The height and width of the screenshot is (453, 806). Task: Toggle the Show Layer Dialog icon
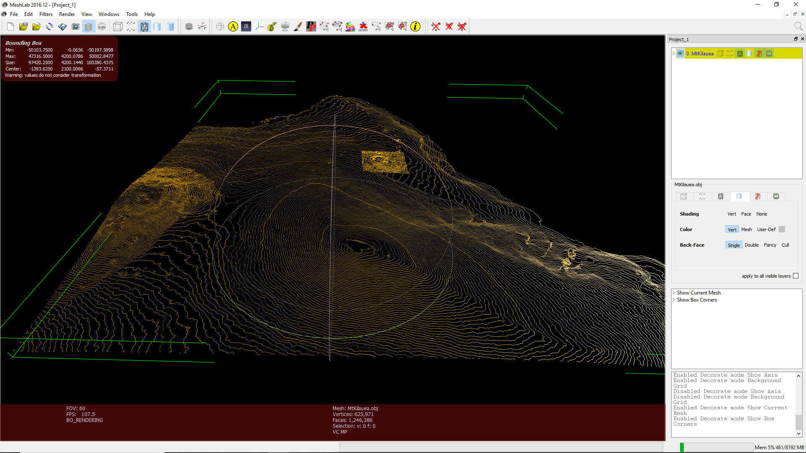(x=89, y=27)
